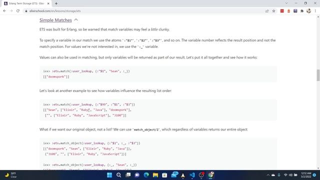320x180 pixels.
Task: Open the Chat app on the taskbar
Action: (137, 175)
